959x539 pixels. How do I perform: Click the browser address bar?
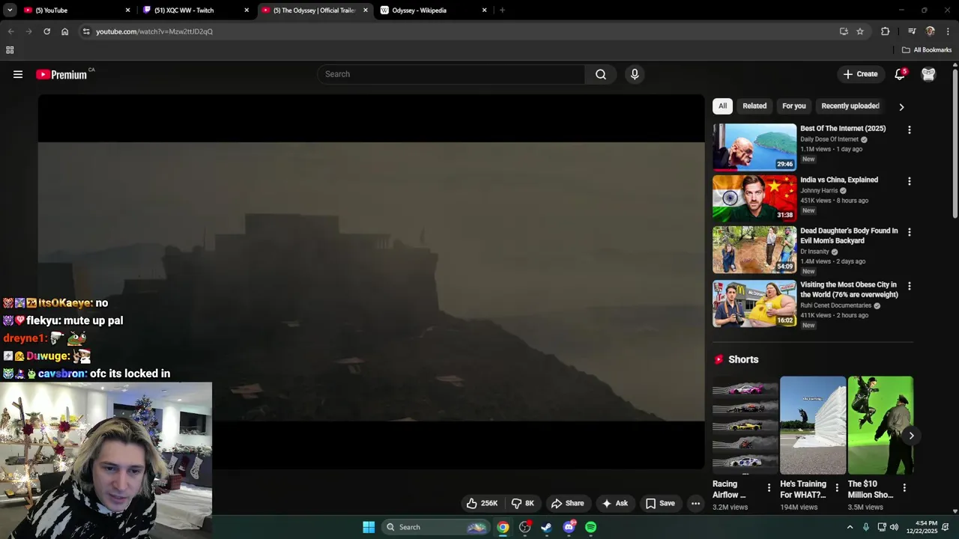tap(457, 31)
